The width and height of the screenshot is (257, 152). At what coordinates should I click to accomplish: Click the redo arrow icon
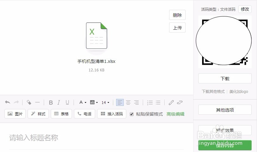point(16,102)
